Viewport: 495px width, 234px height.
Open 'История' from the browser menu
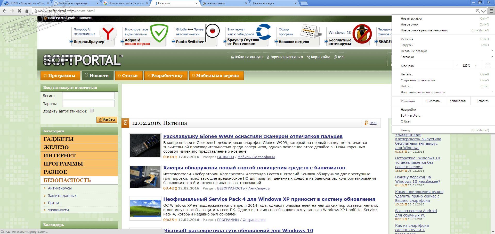[x=443, y=39]
